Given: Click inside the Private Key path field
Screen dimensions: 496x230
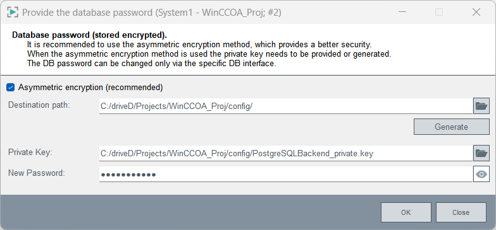Looking at the screenshot, I should click(286, 154).
